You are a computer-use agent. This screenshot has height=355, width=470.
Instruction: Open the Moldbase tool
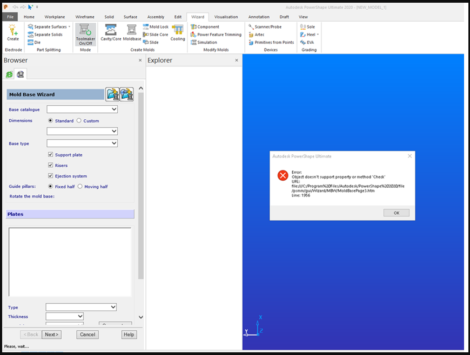[x=132, y=32]
